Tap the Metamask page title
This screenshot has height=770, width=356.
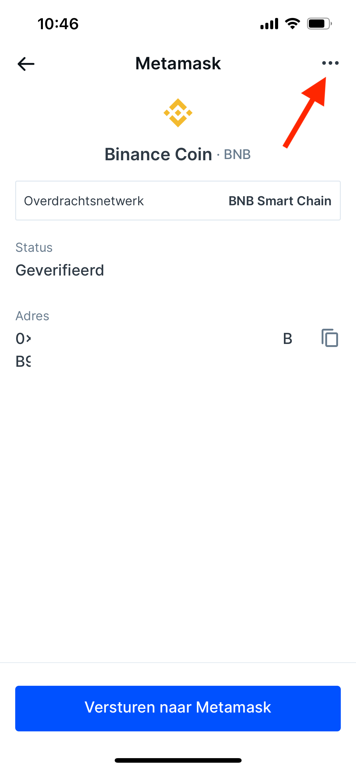[x=178, y=63]
